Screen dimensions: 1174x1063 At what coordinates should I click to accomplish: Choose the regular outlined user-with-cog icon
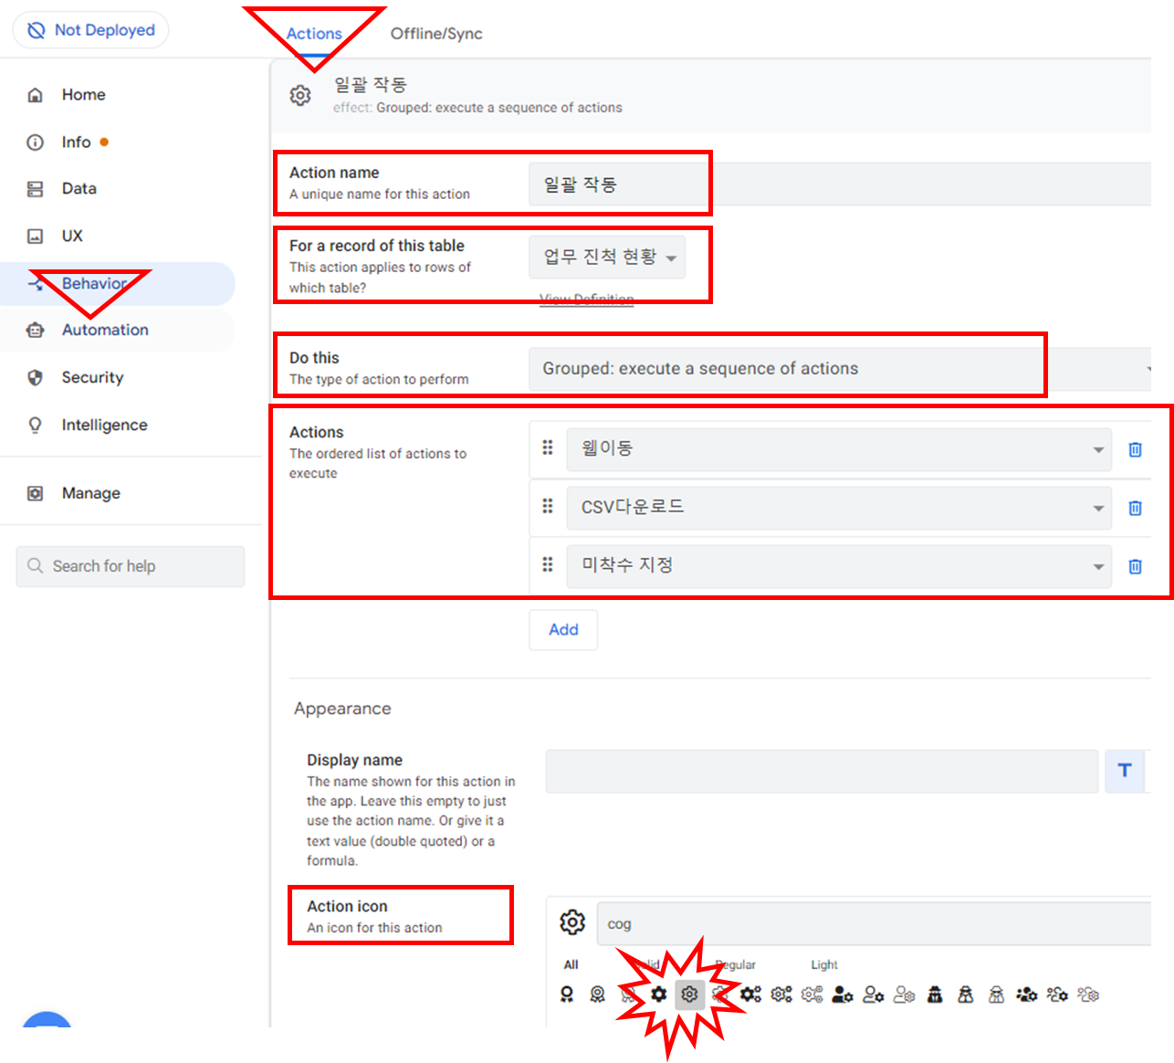point(873,995)
